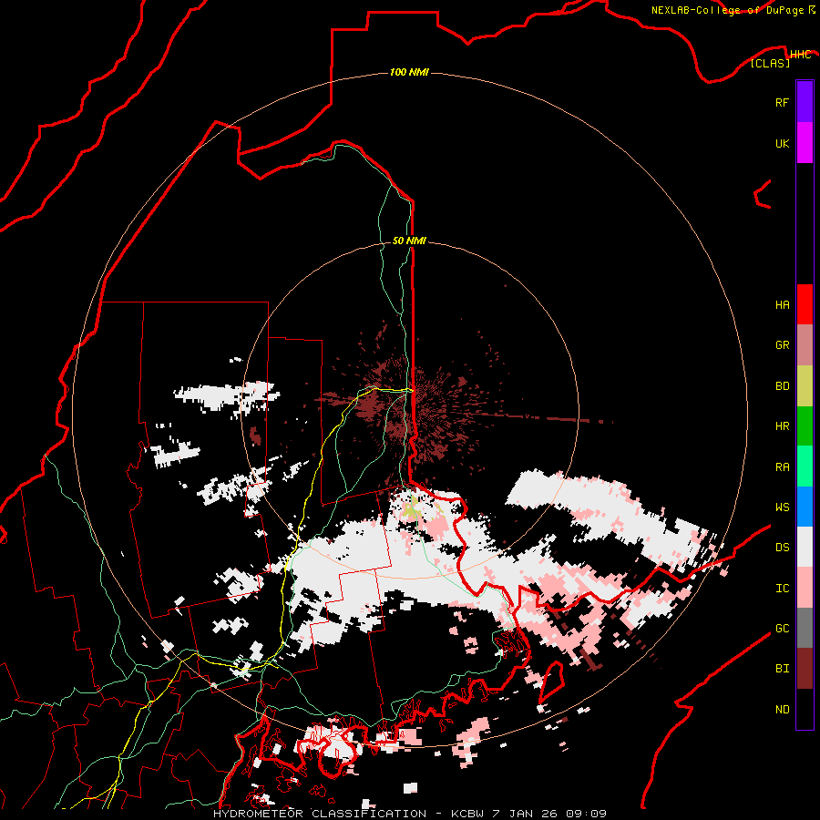Select the GR dusty-pink legend swatch
This screenshot has width=820, height=820.
(x=805, y=345)
